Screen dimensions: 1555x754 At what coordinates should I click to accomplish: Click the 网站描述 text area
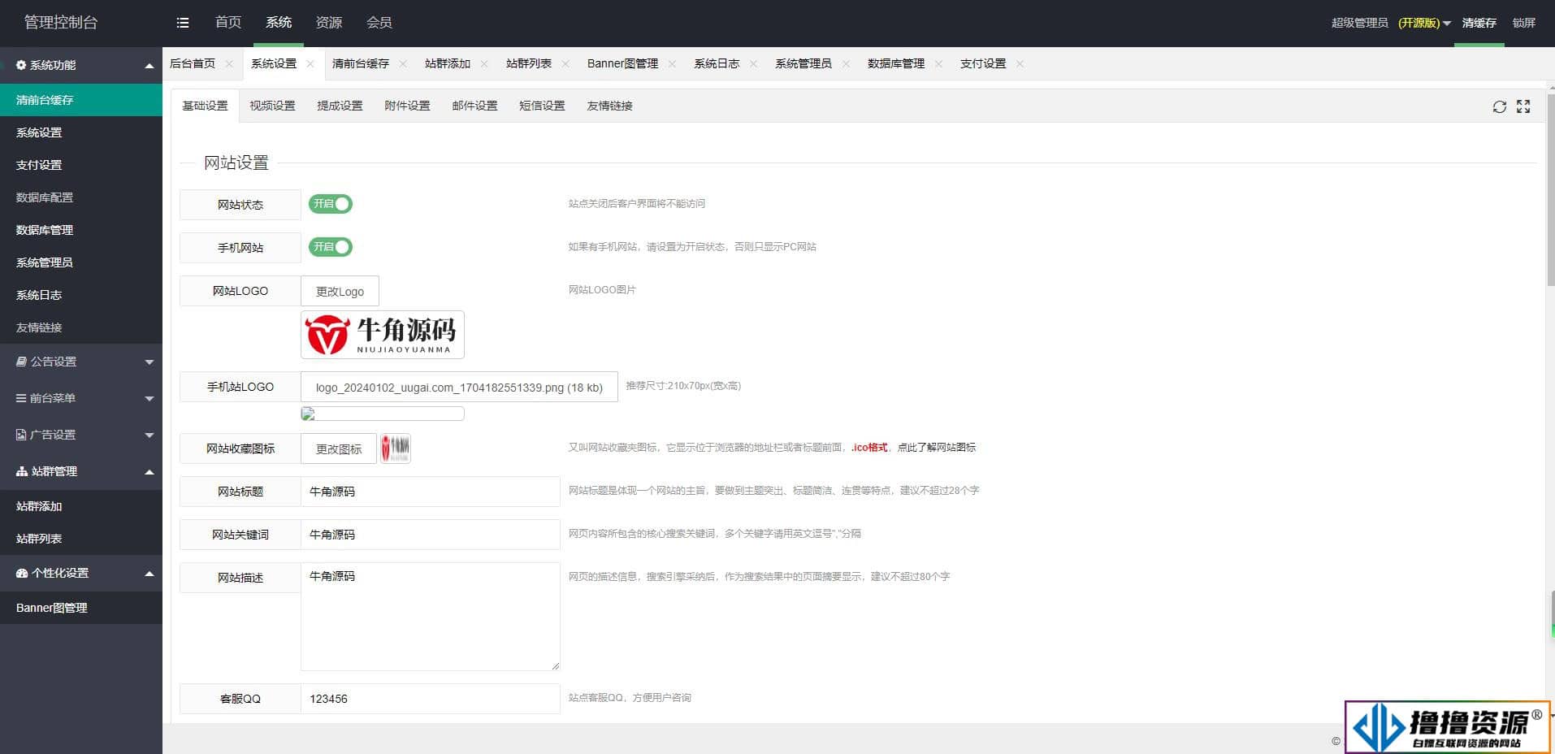tap(431, 617)
